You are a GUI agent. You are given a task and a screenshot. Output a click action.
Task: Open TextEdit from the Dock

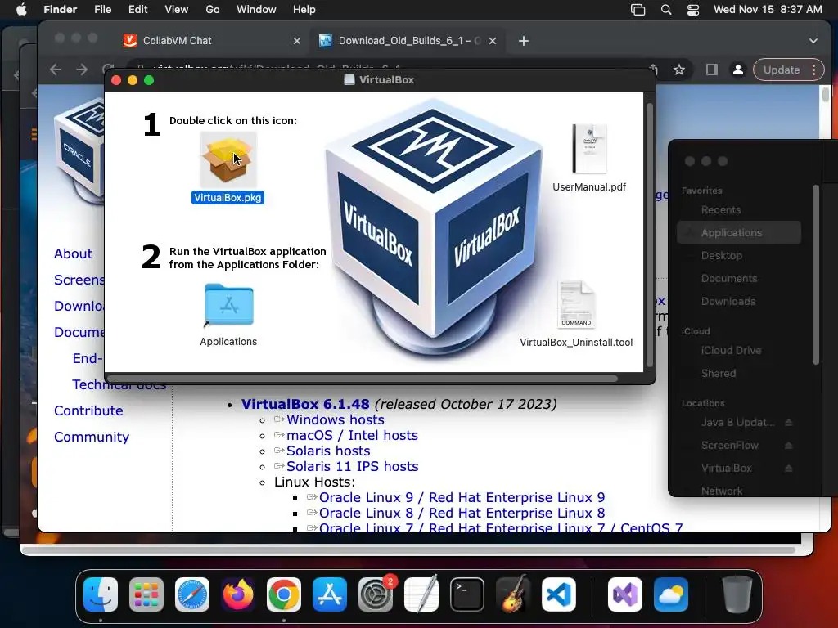coord(421,594)
